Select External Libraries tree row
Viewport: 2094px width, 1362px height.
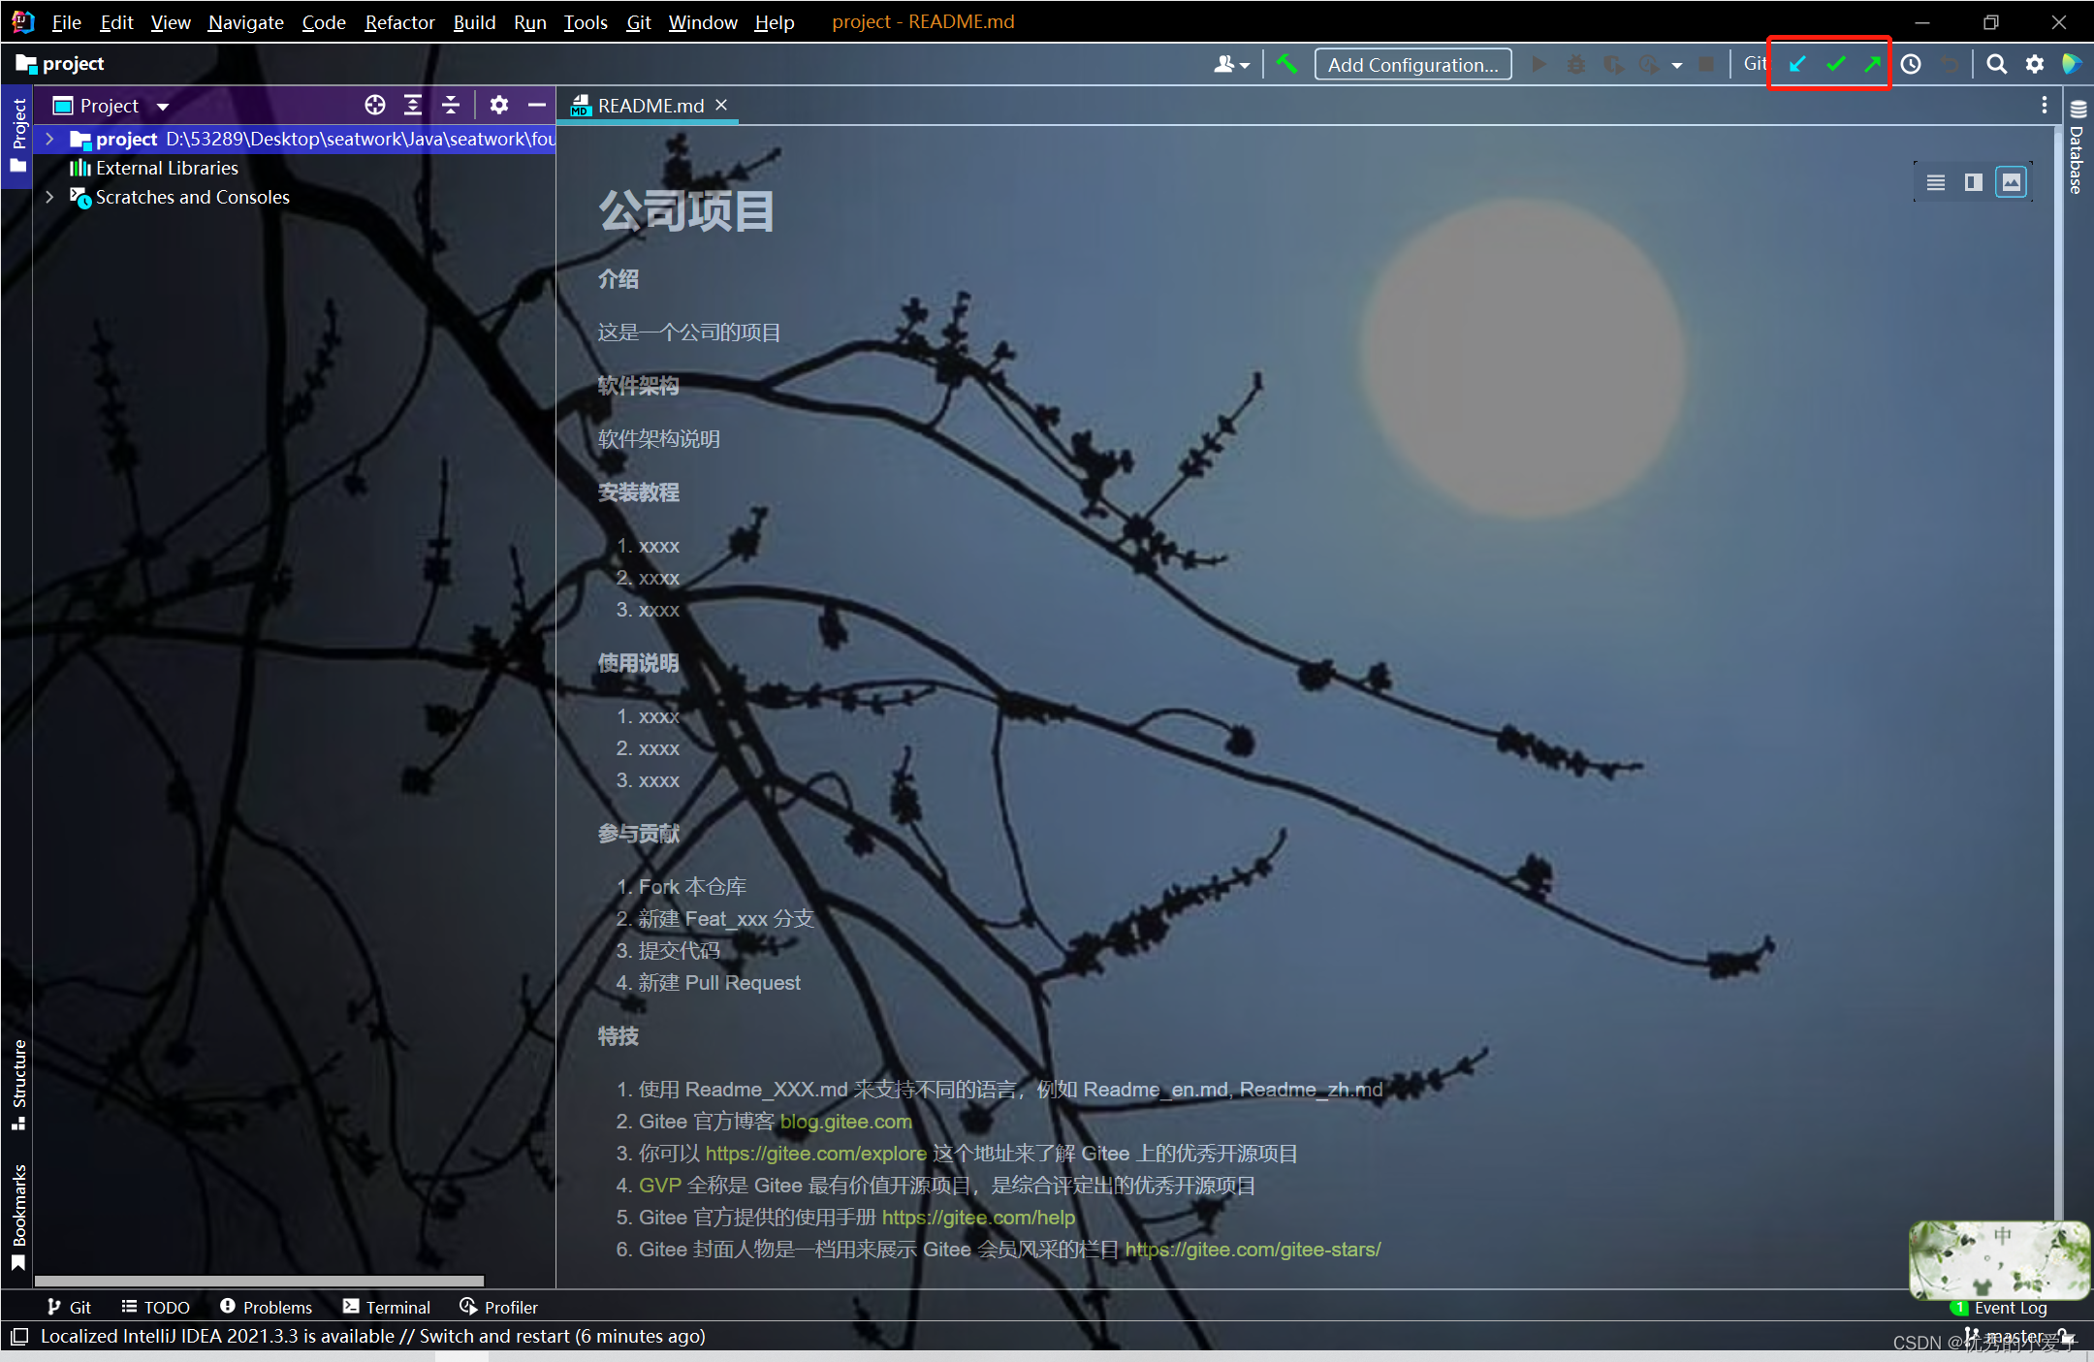tap(294, 168)
